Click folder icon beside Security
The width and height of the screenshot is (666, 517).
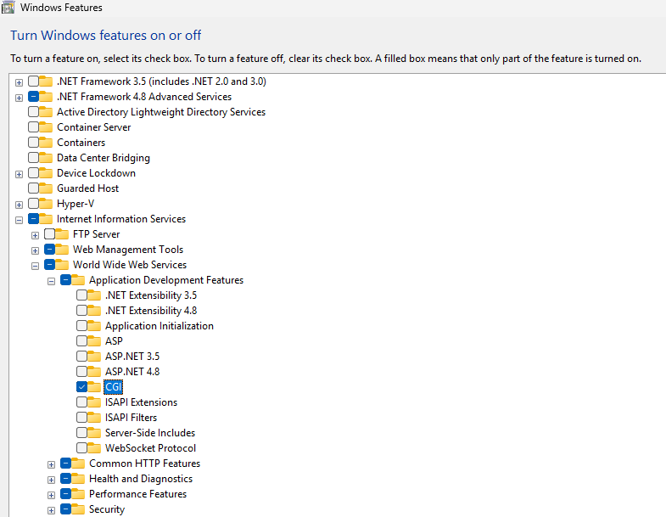tap(78, 509)
